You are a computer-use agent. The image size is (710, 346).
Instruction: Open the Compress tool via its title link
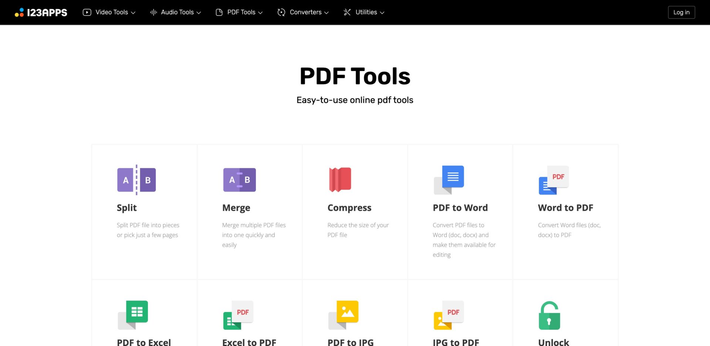pos(349,207)
